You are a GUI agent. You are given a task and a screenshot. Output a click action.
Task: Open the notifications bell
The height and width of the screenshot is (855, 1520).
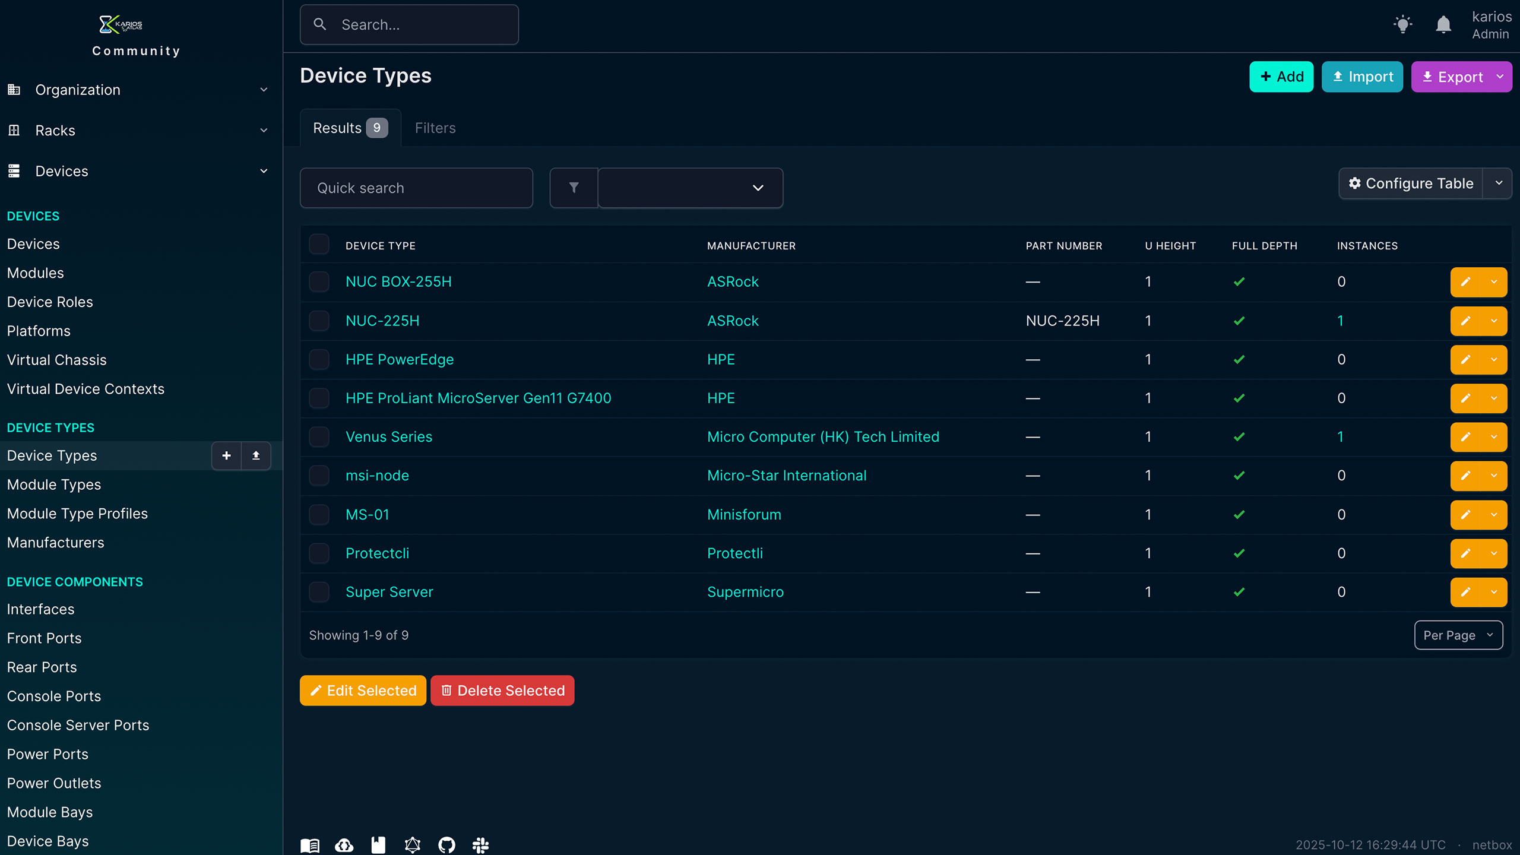click(1443, 25)
